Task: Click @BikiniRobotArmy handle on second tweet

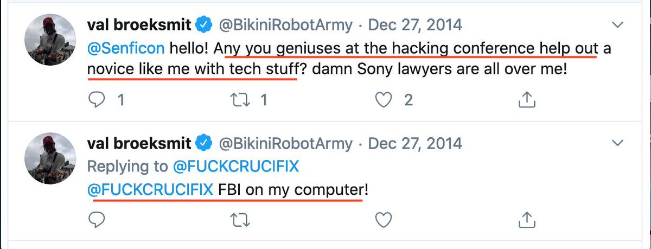Action: (286, 143)
